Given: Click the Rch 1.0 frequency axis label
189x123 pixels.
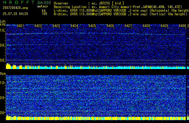Looking at the screenshot, I should click(x=2, y=83).
